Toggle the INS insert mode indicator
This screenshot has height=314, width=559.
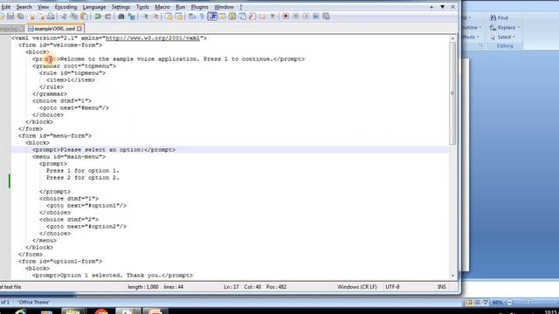442,287
